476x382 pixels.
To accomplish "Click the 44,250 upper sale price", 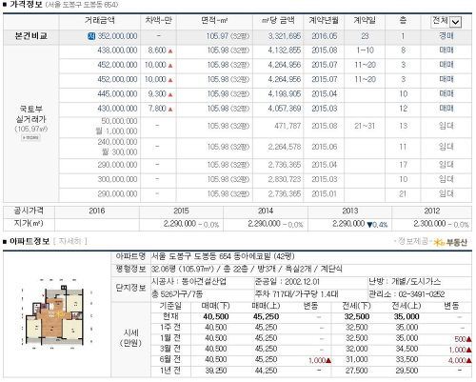I will (x=266, y=371).
